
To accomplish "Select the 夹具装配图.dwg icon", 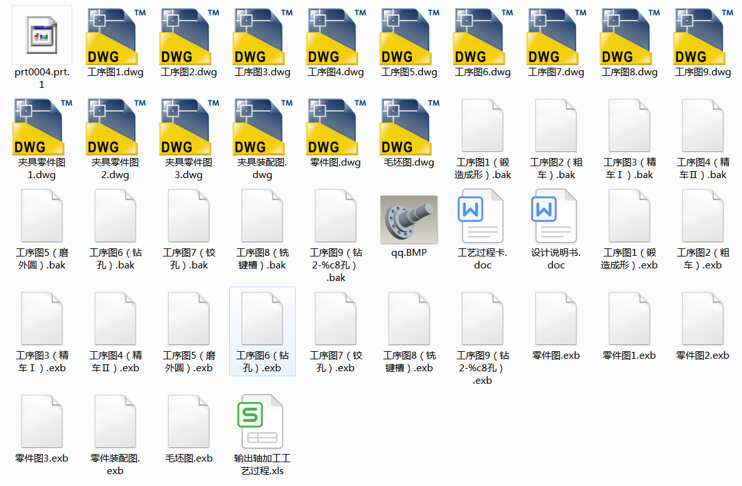I will point(262,126).
